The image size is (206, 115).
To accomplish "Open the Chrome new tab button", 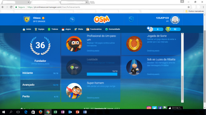I will tap(92, 2).
